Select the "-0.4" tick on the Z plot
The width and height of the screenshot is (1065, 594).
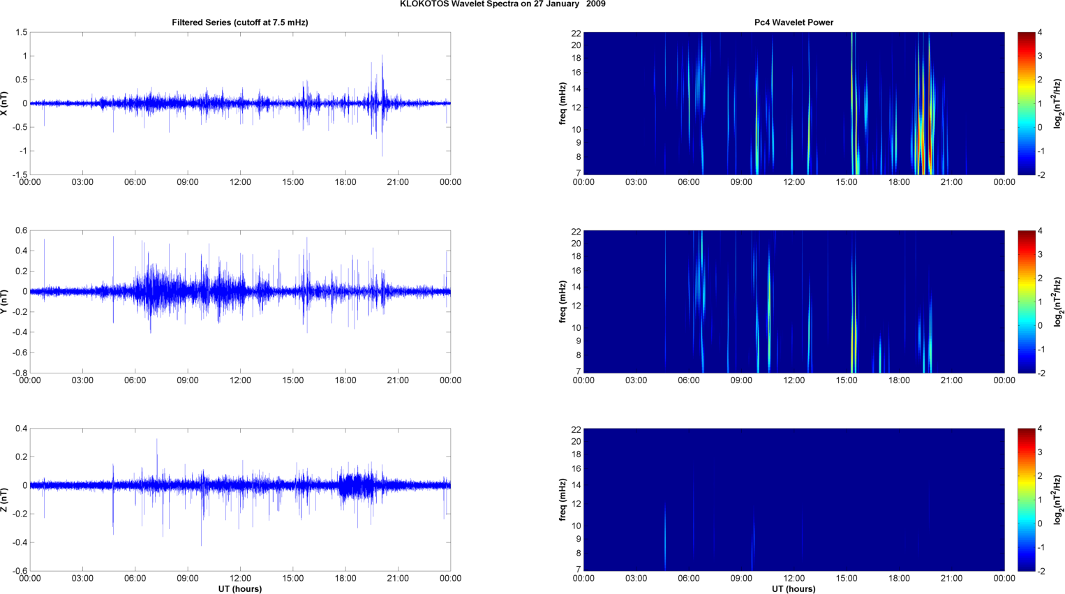(20, 542)
